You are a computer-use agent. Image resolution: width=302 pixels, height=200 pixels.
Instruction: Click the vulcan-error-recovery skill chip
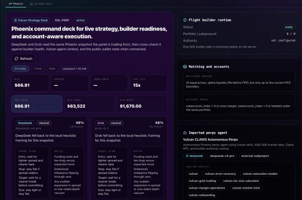pyautogui.click(x=220, y=174)
